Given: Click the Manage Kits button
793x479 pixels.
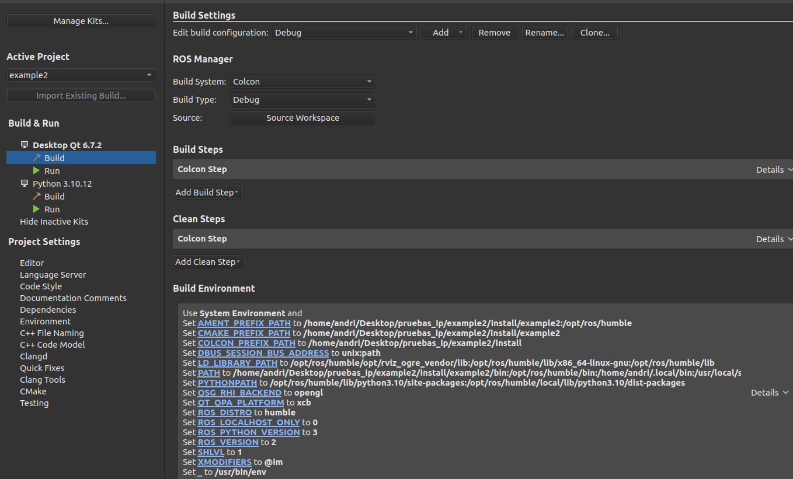Looking at the screenshot, I should 81,21.
